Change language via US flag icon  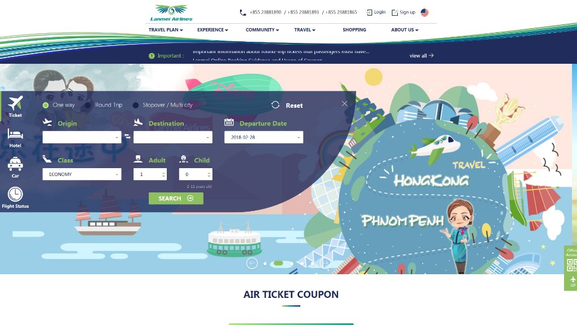pyautogui.click(x=424, y=12)
